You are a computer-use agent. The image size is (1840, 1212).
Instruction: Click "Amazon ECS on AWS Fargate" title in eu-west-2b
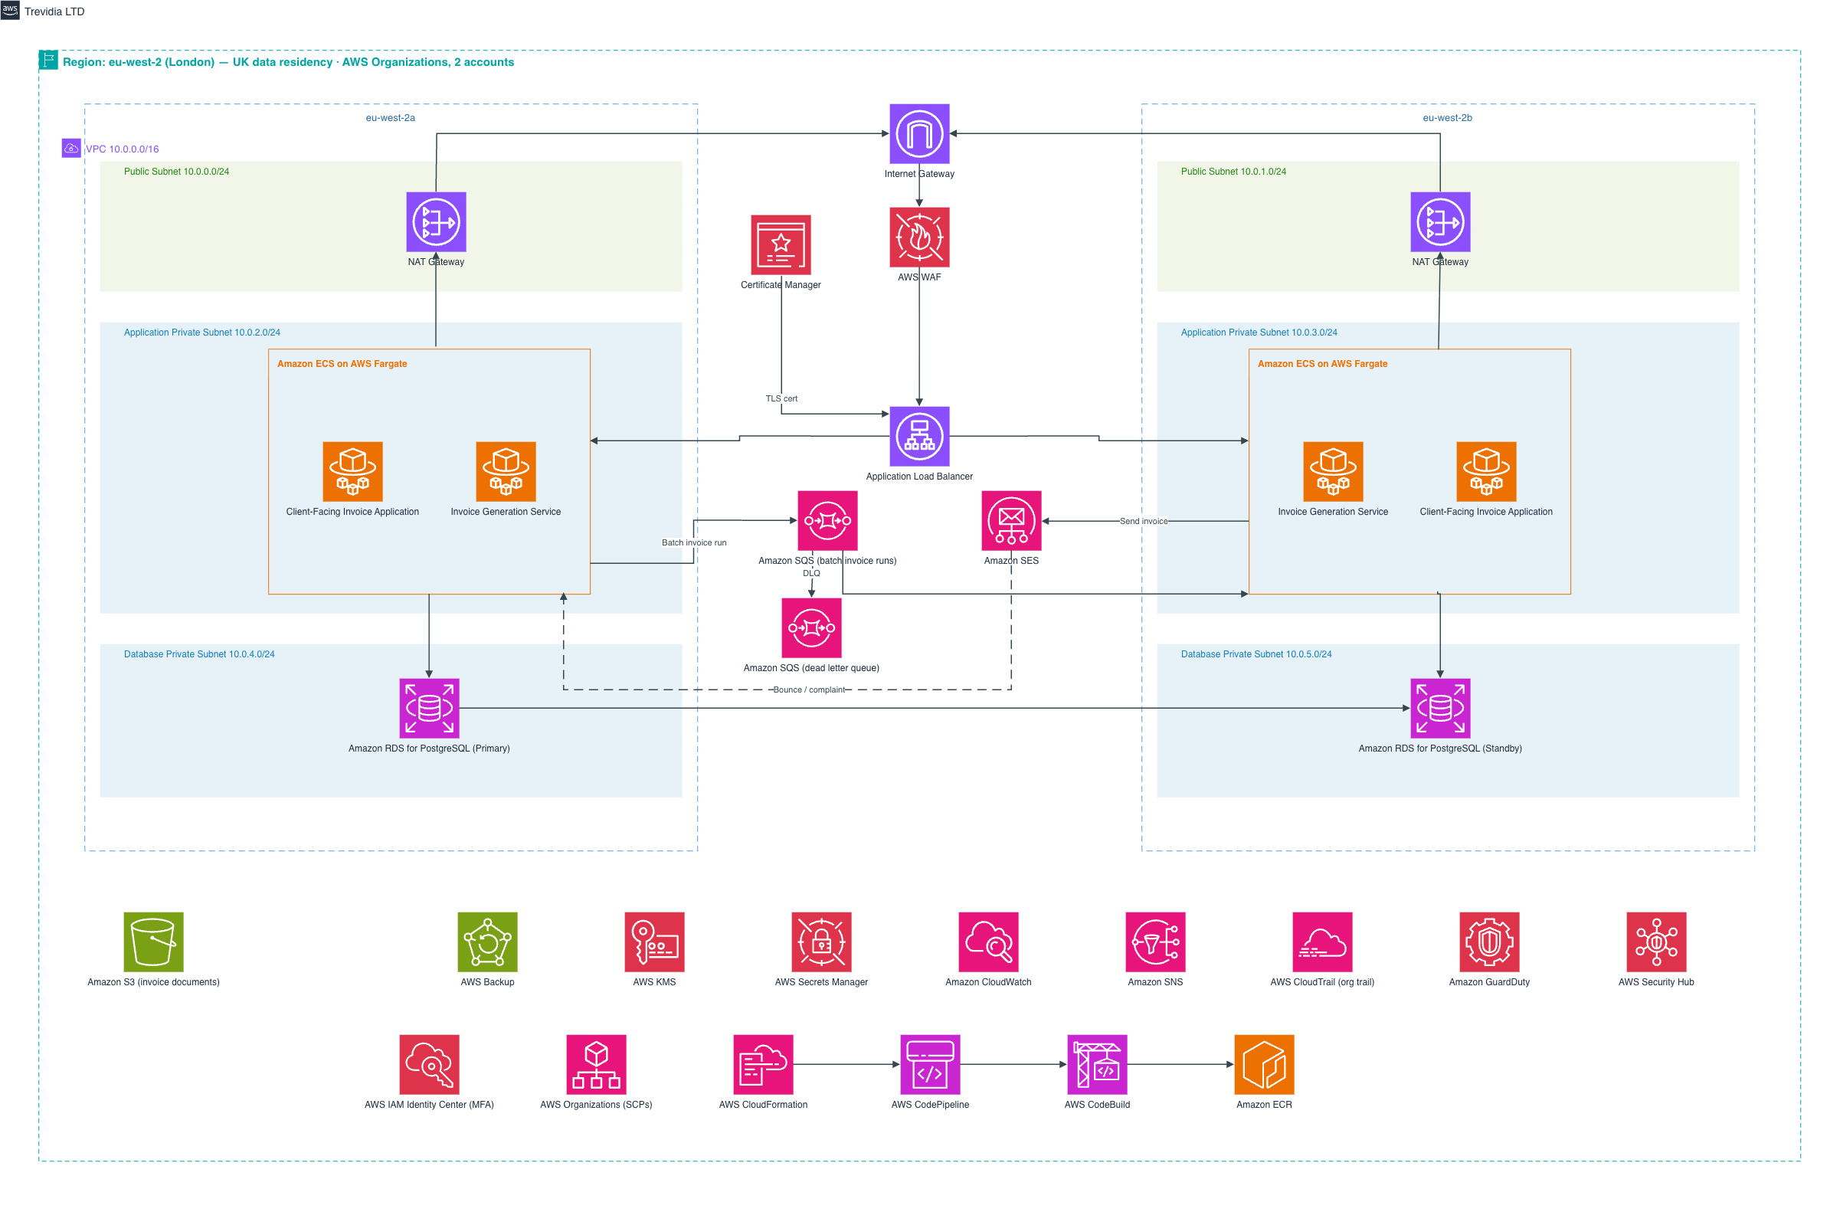tap(1322, 364)
